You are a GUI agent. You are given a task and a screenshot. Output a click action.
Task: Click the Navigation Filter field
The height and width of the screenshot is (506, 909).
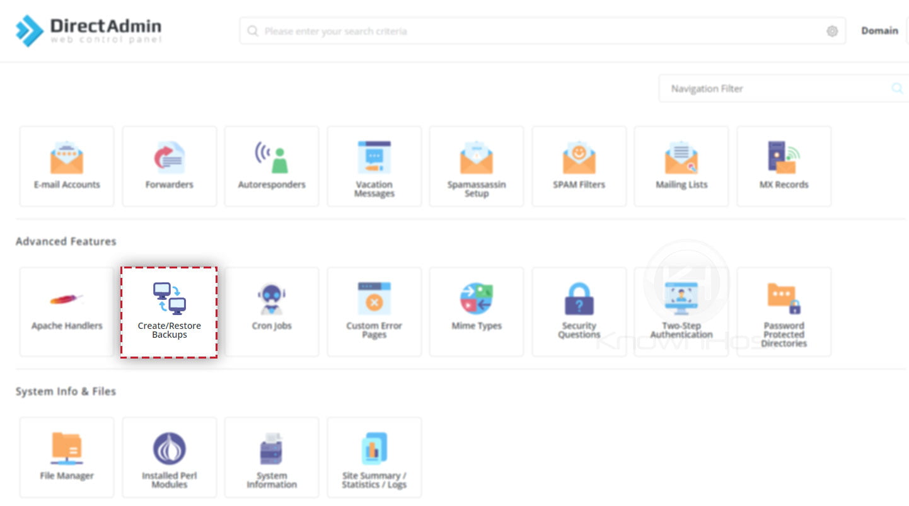(x=775, y=88)
